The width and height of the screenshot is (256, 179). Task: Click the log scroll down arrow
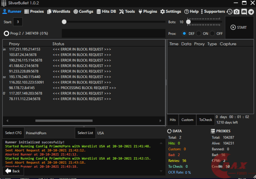[161, 171]
